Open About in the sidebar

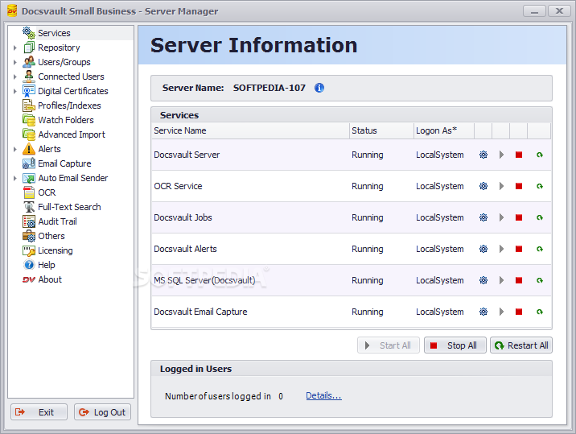point(50,280)
